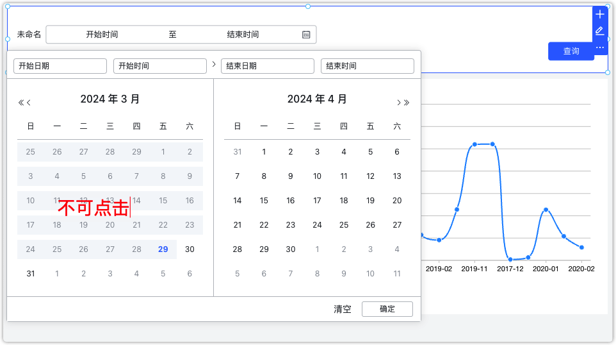Click the 2019-02 chart axis label
Screen dimensions: 616x345
click(439, 269)
